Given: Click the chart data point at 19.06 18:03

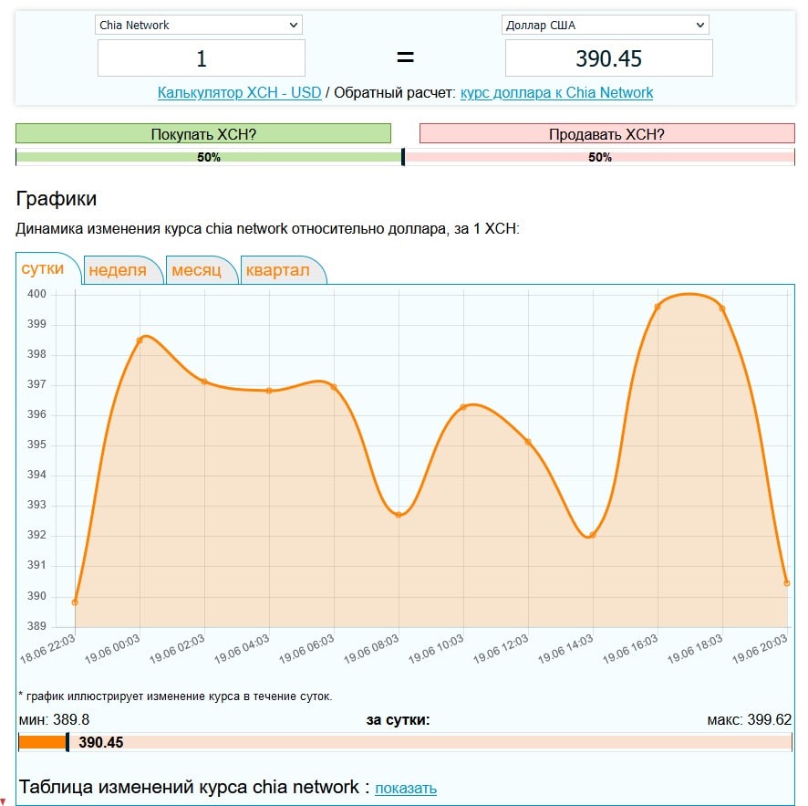Looking at the screenshot, I should [722, 309].
